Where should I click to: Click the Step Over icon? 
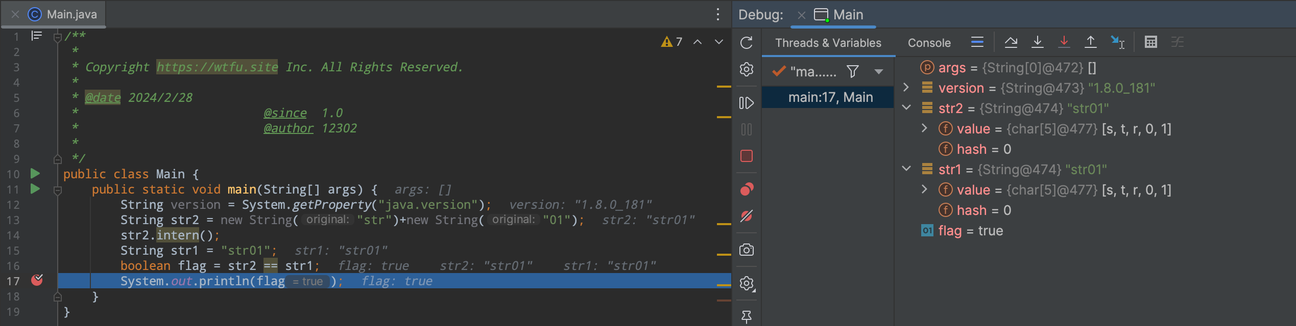pos(1011,42)
